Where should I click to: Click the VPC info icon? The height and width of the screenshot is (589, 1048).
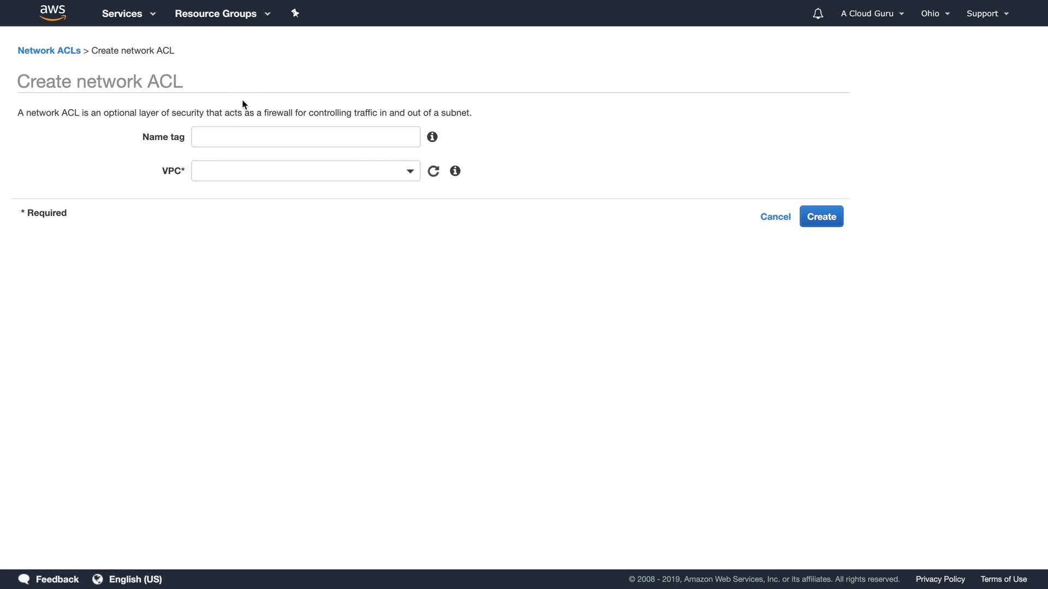coord(455,171)
